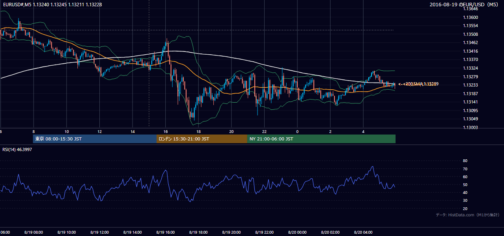Click price axis label 1.13233

470,85
